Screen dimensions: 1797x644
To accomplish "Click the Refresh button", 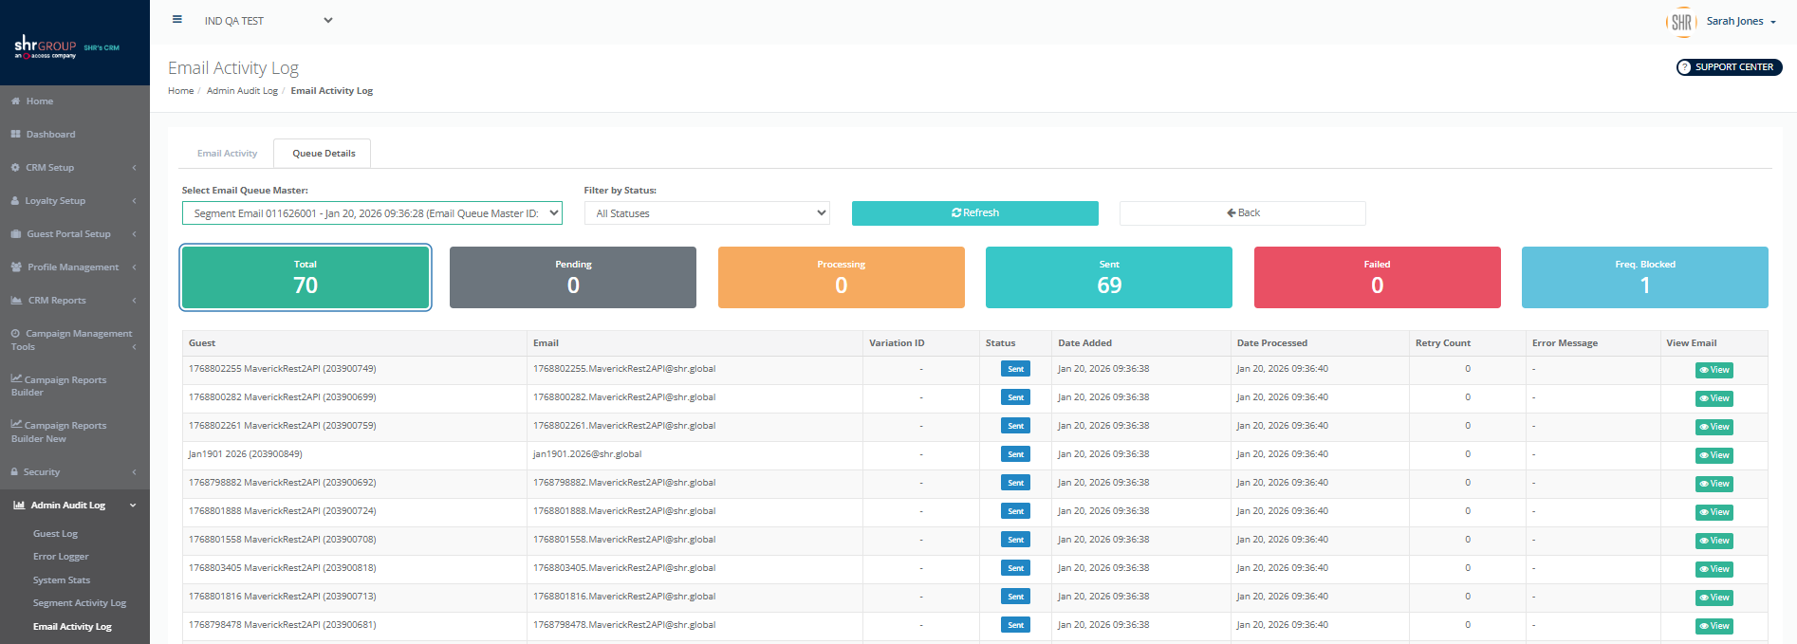I will pos(975,213).
